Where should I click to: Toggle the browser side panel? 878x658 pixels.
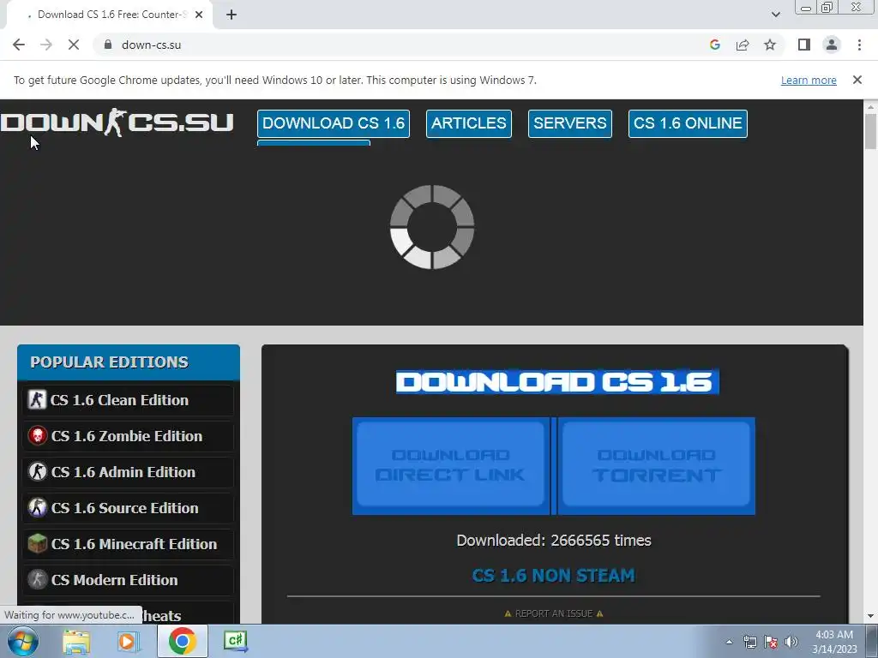[x=804, y=45]
